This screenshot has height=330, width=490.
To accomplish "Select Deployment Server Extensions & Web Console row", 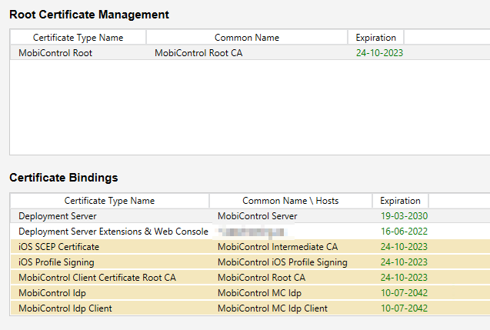I will pyautogui.click(x=113, y=232).
